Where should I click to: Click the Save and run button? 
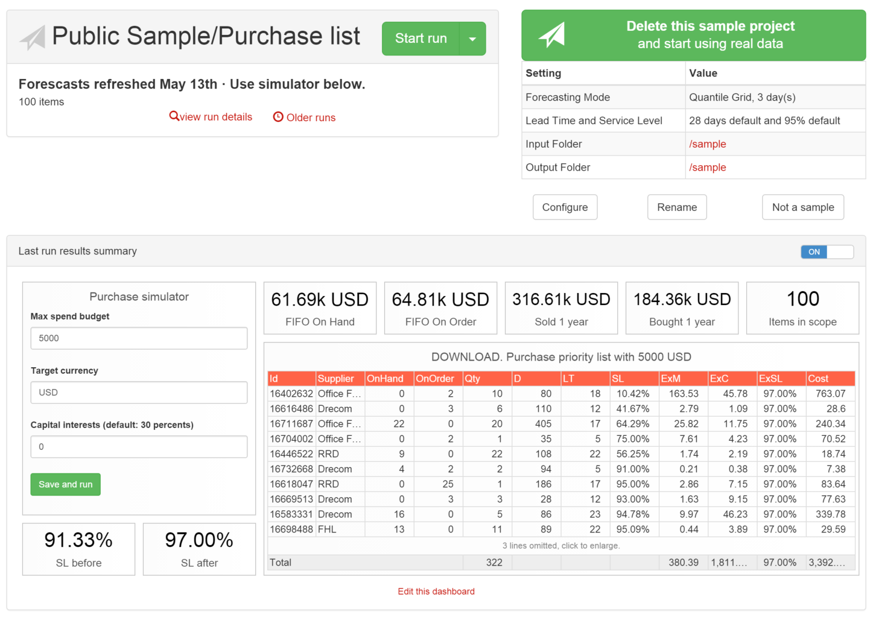pyautogui.click(x=66, y=485)
